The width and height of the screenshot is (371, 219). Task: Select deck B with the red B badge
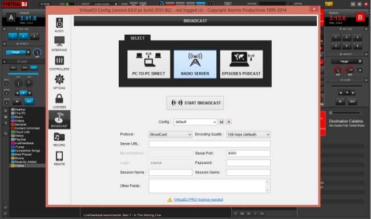pos(360,18)
